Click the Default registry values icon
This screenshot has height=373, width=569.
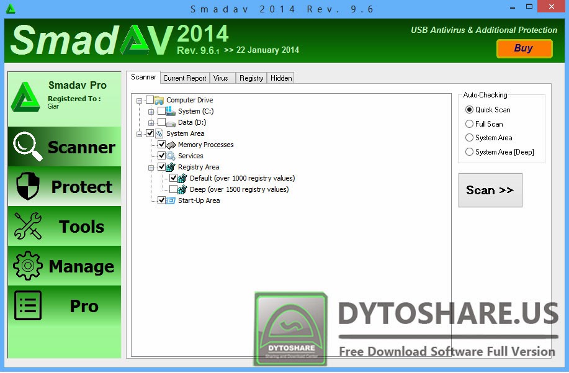[182, 178]
